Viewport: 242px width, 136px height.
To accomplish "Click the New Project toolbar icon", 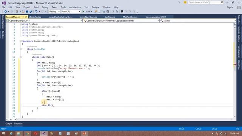I will (17, 12).
